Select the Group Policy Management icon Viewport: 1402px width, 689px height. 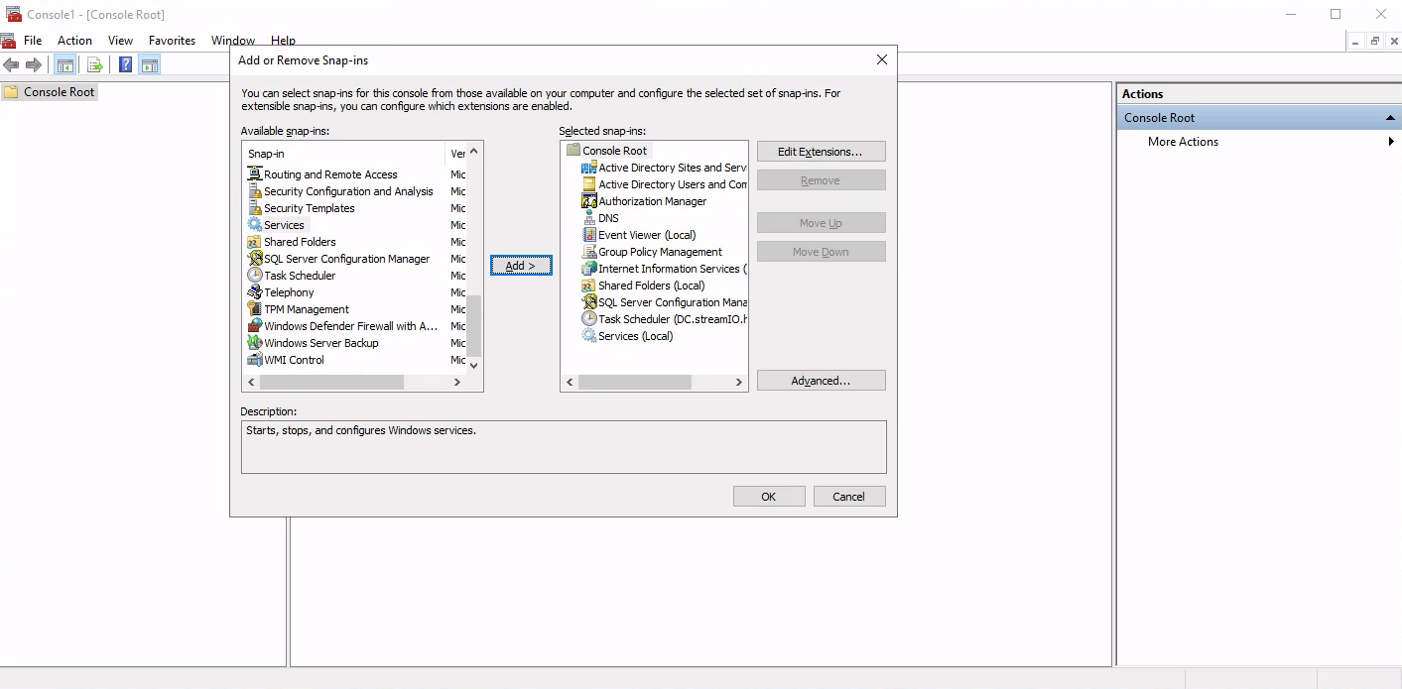pos(589,252)
